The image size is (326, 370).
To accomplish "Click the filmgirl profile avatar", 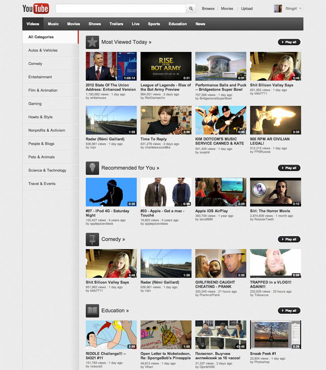I will click(278, 9).
